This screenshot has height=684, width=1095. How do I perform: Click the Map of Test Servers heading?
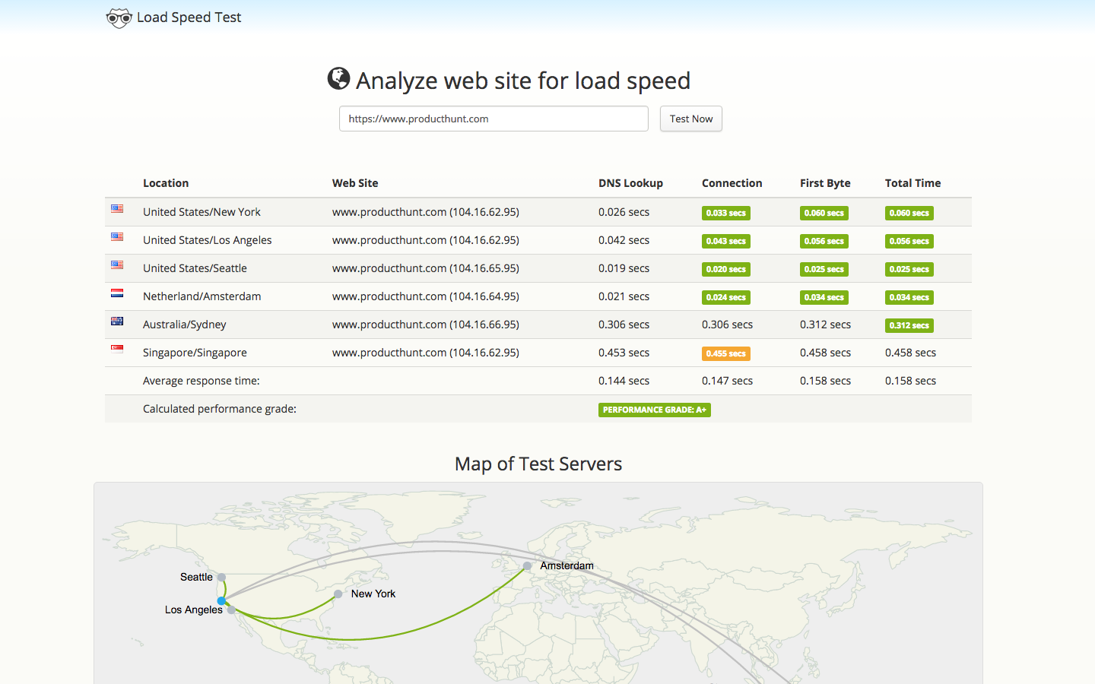pyautogui.click(x=538, y=464)
